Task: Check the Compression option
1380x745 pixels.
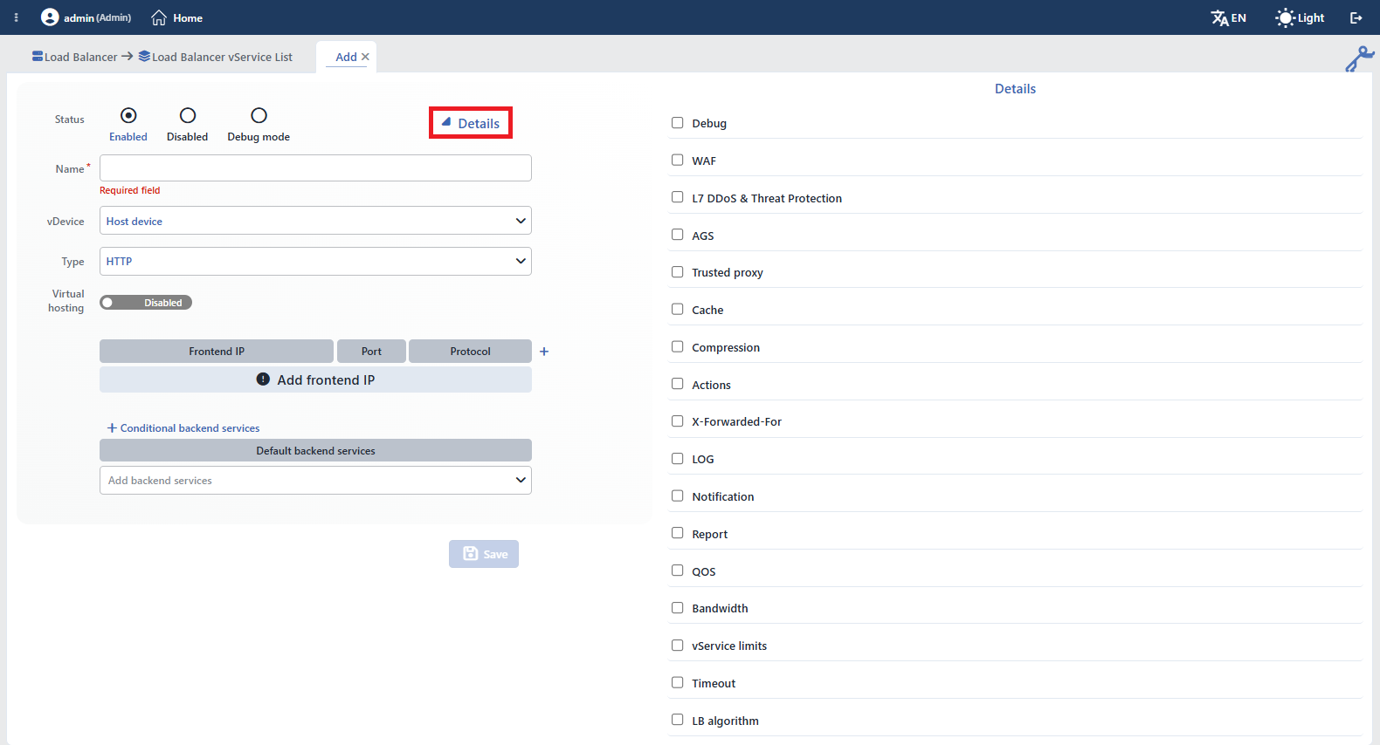Action: tap(677, 347)
